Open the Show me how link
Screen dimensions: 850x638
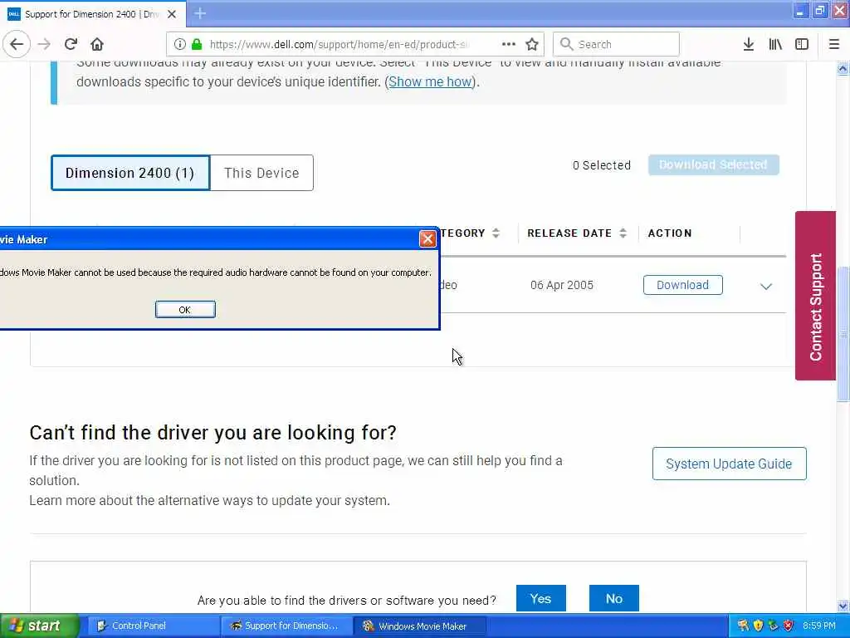431,82
